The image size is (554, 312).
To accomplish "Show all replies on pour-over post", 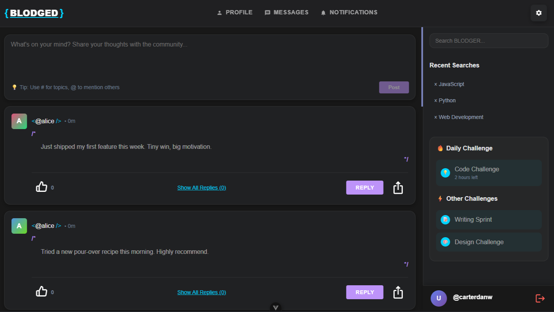I will tap(201, 292).
